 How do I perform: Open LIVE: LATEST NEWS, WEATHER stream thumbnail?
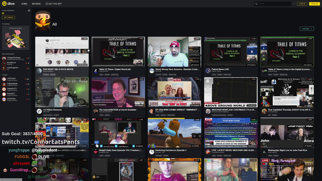point(230,133)
